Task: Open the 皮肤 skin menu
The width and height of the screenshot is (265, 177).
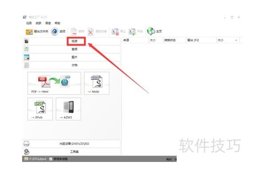Action: [x=38, y=23]
